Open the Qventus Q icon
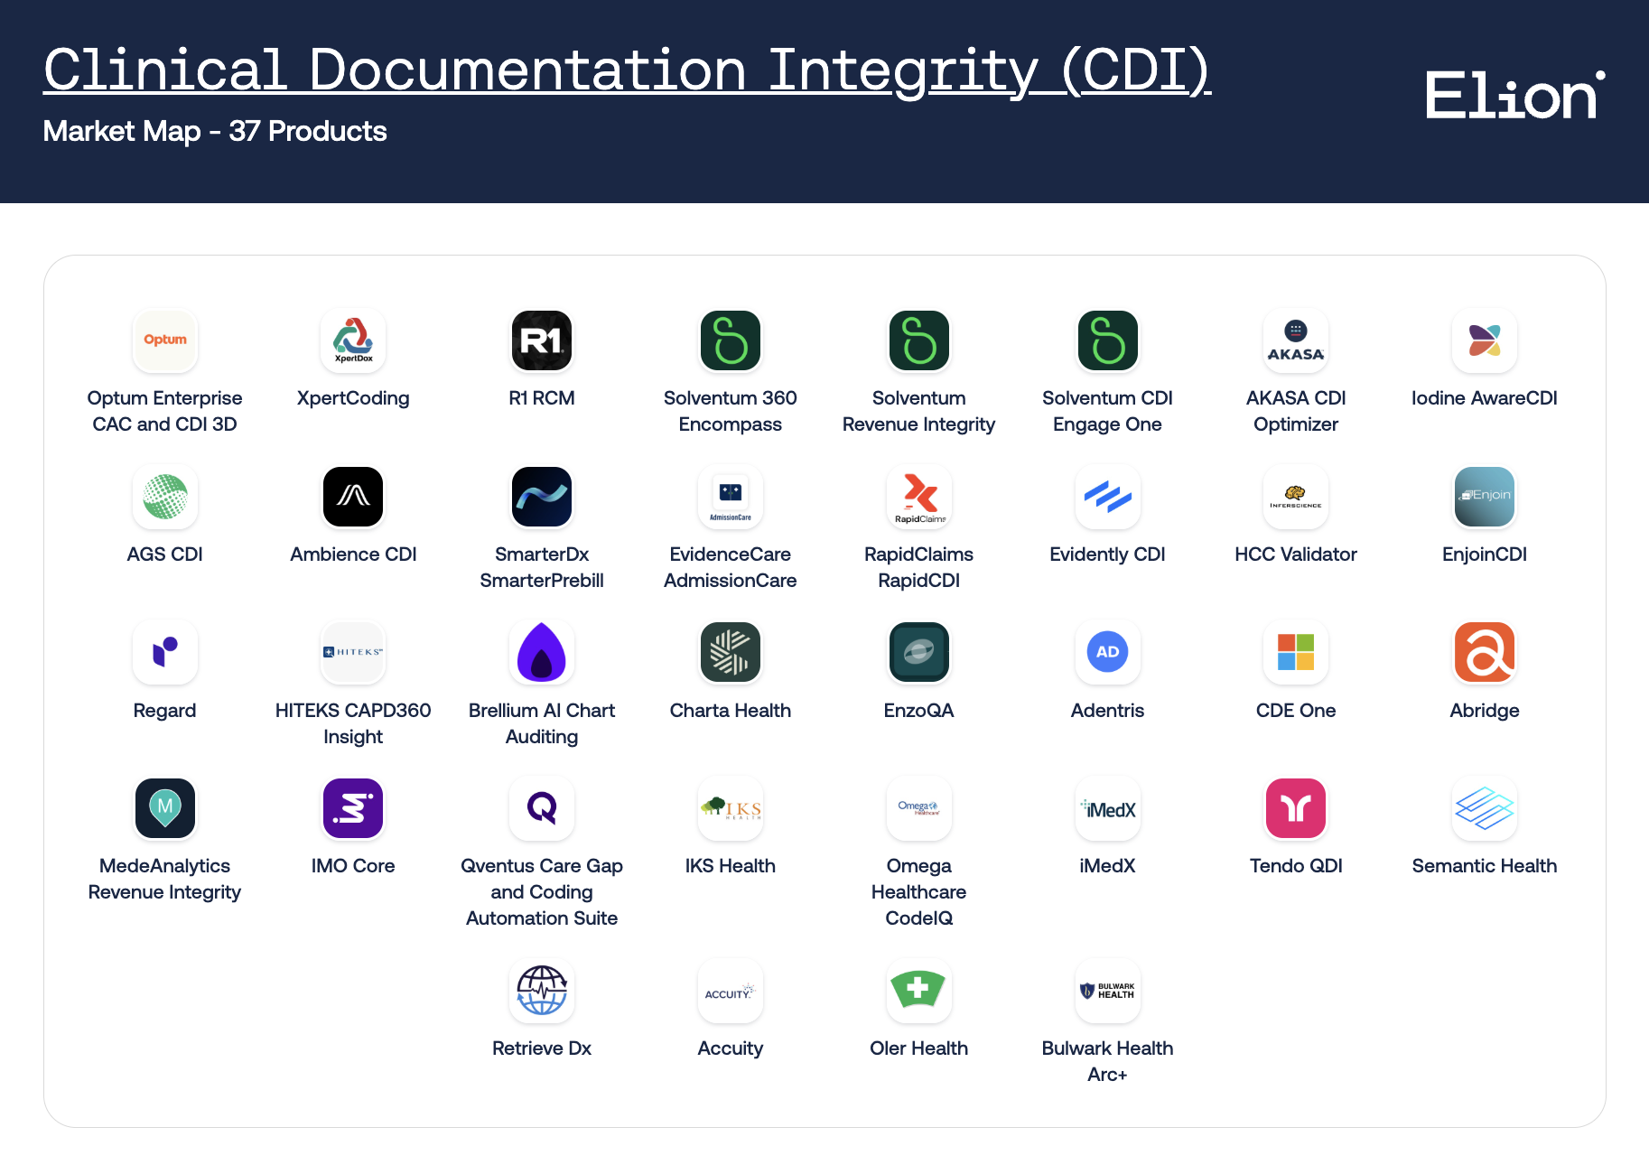1649x1174 pixels. tap(542, 808)
